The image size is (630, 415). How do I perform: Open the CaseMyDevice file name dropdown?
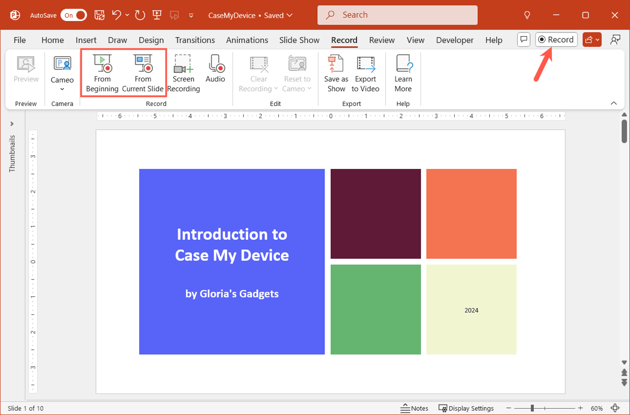click(x=289, y=15)
